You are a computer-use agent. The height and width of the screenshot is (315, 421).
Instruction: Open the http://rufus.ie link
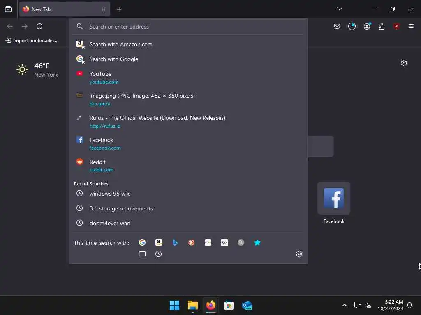pos(105,126)
